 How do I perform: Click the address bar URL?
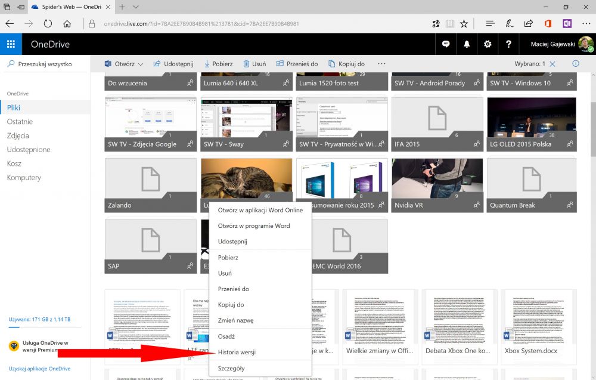(201, 24)
